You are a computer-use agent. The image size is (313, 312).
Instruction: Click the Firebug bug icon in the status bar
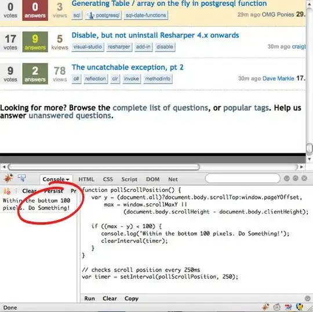[x=265, y=307]
